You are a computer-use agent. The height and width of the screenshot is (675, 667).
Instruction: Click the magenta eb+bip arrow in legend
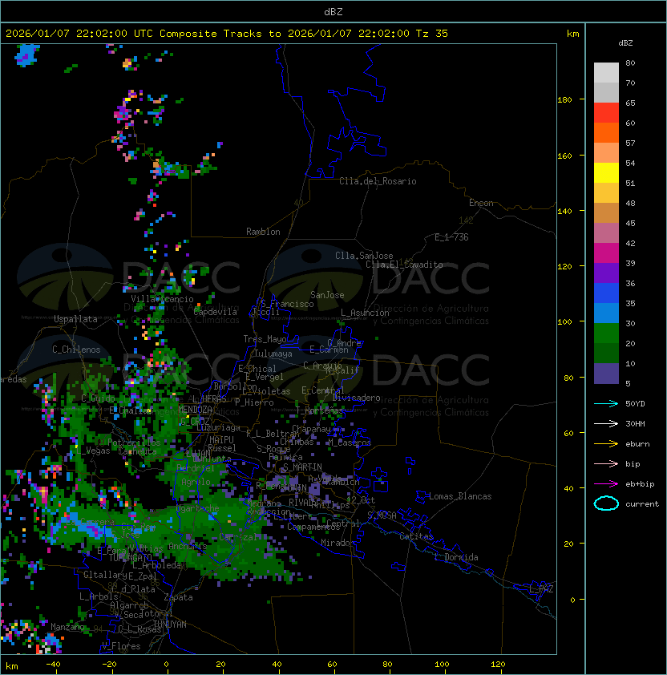(606, 484)
